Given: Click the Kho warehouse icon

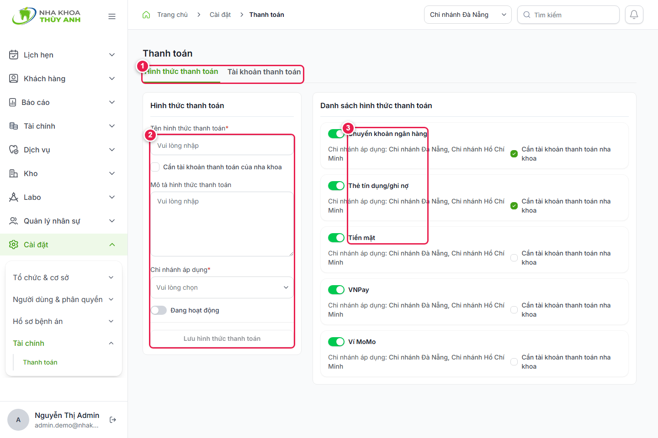Looking at the screenshot, I should click(14, 173).
